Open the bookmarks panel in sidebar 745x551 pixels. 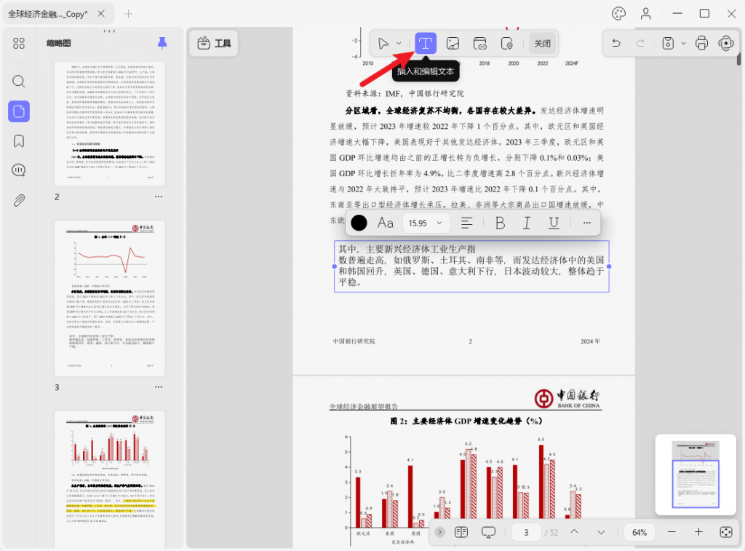tap(19, 141)
